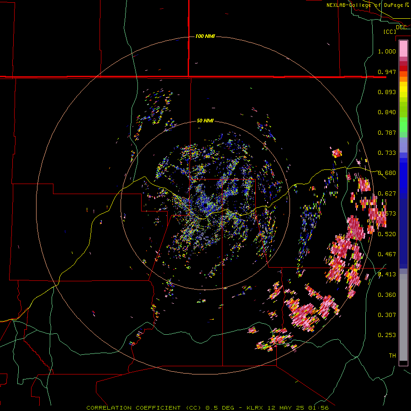The width and height of the screenshot is (411, 411).
Task: Click the [CC] legend title
Action: [390, 32]
